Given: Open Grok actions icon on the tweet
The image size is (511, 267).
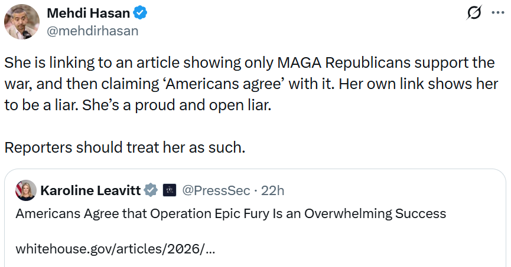Looking at the screenshot, I should pos(473,12).
